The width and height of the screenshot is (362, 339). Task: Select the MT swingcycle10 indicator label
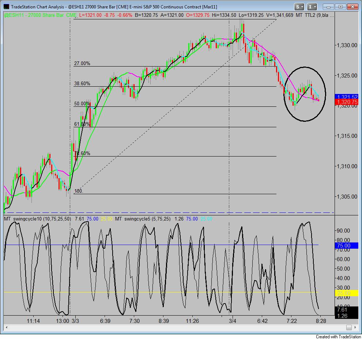point(37,219)
